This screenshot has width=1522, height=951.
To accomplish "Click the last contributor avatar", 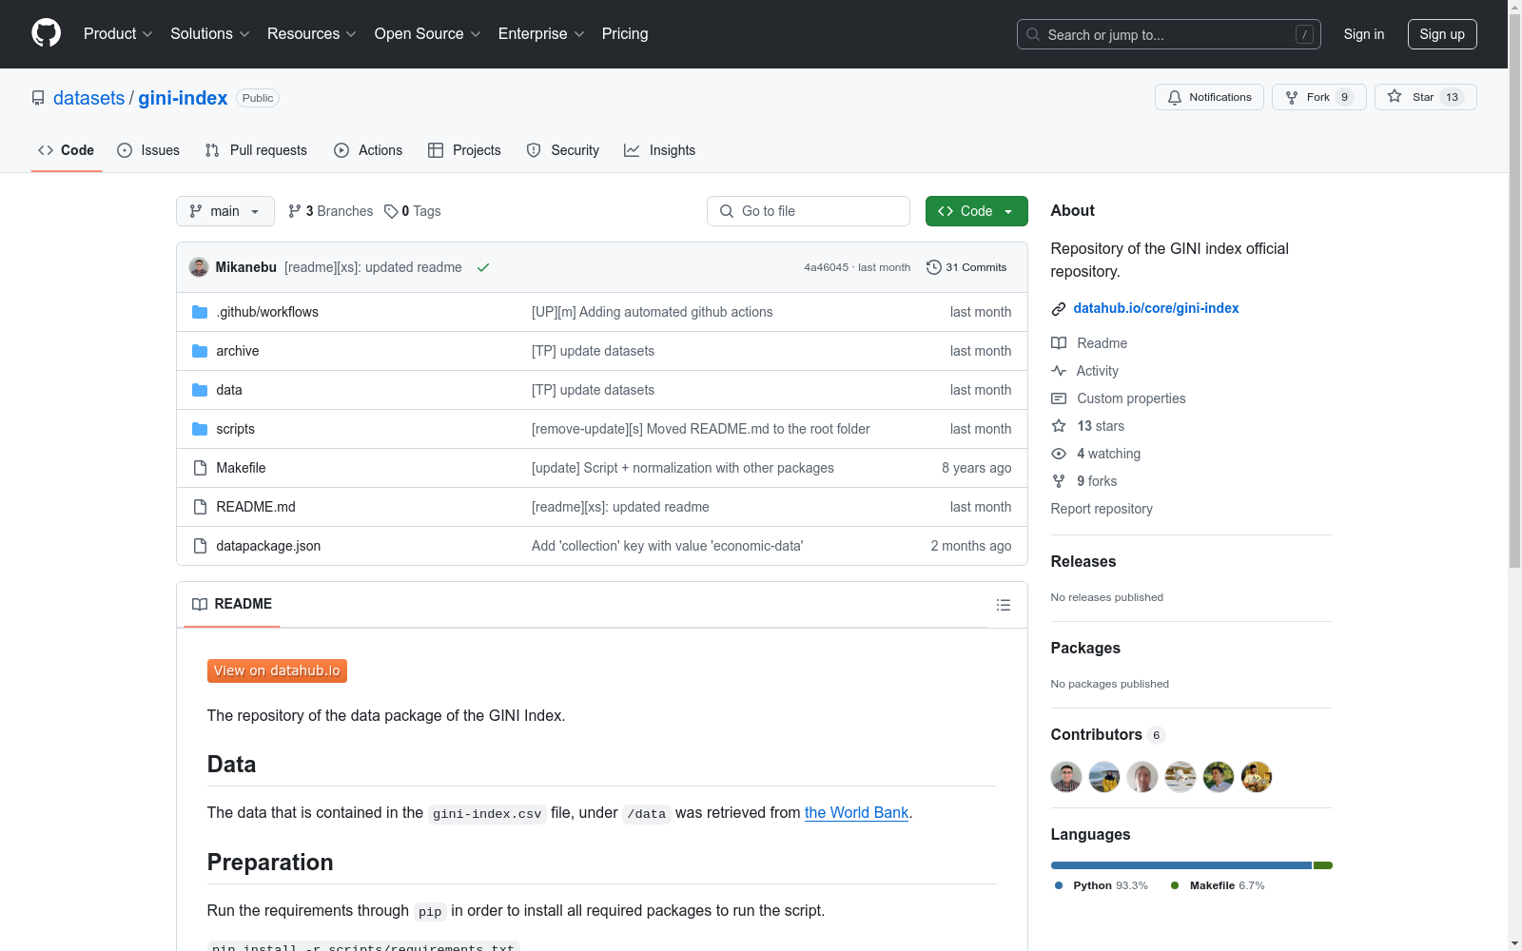I will [x=1257, y=777].
